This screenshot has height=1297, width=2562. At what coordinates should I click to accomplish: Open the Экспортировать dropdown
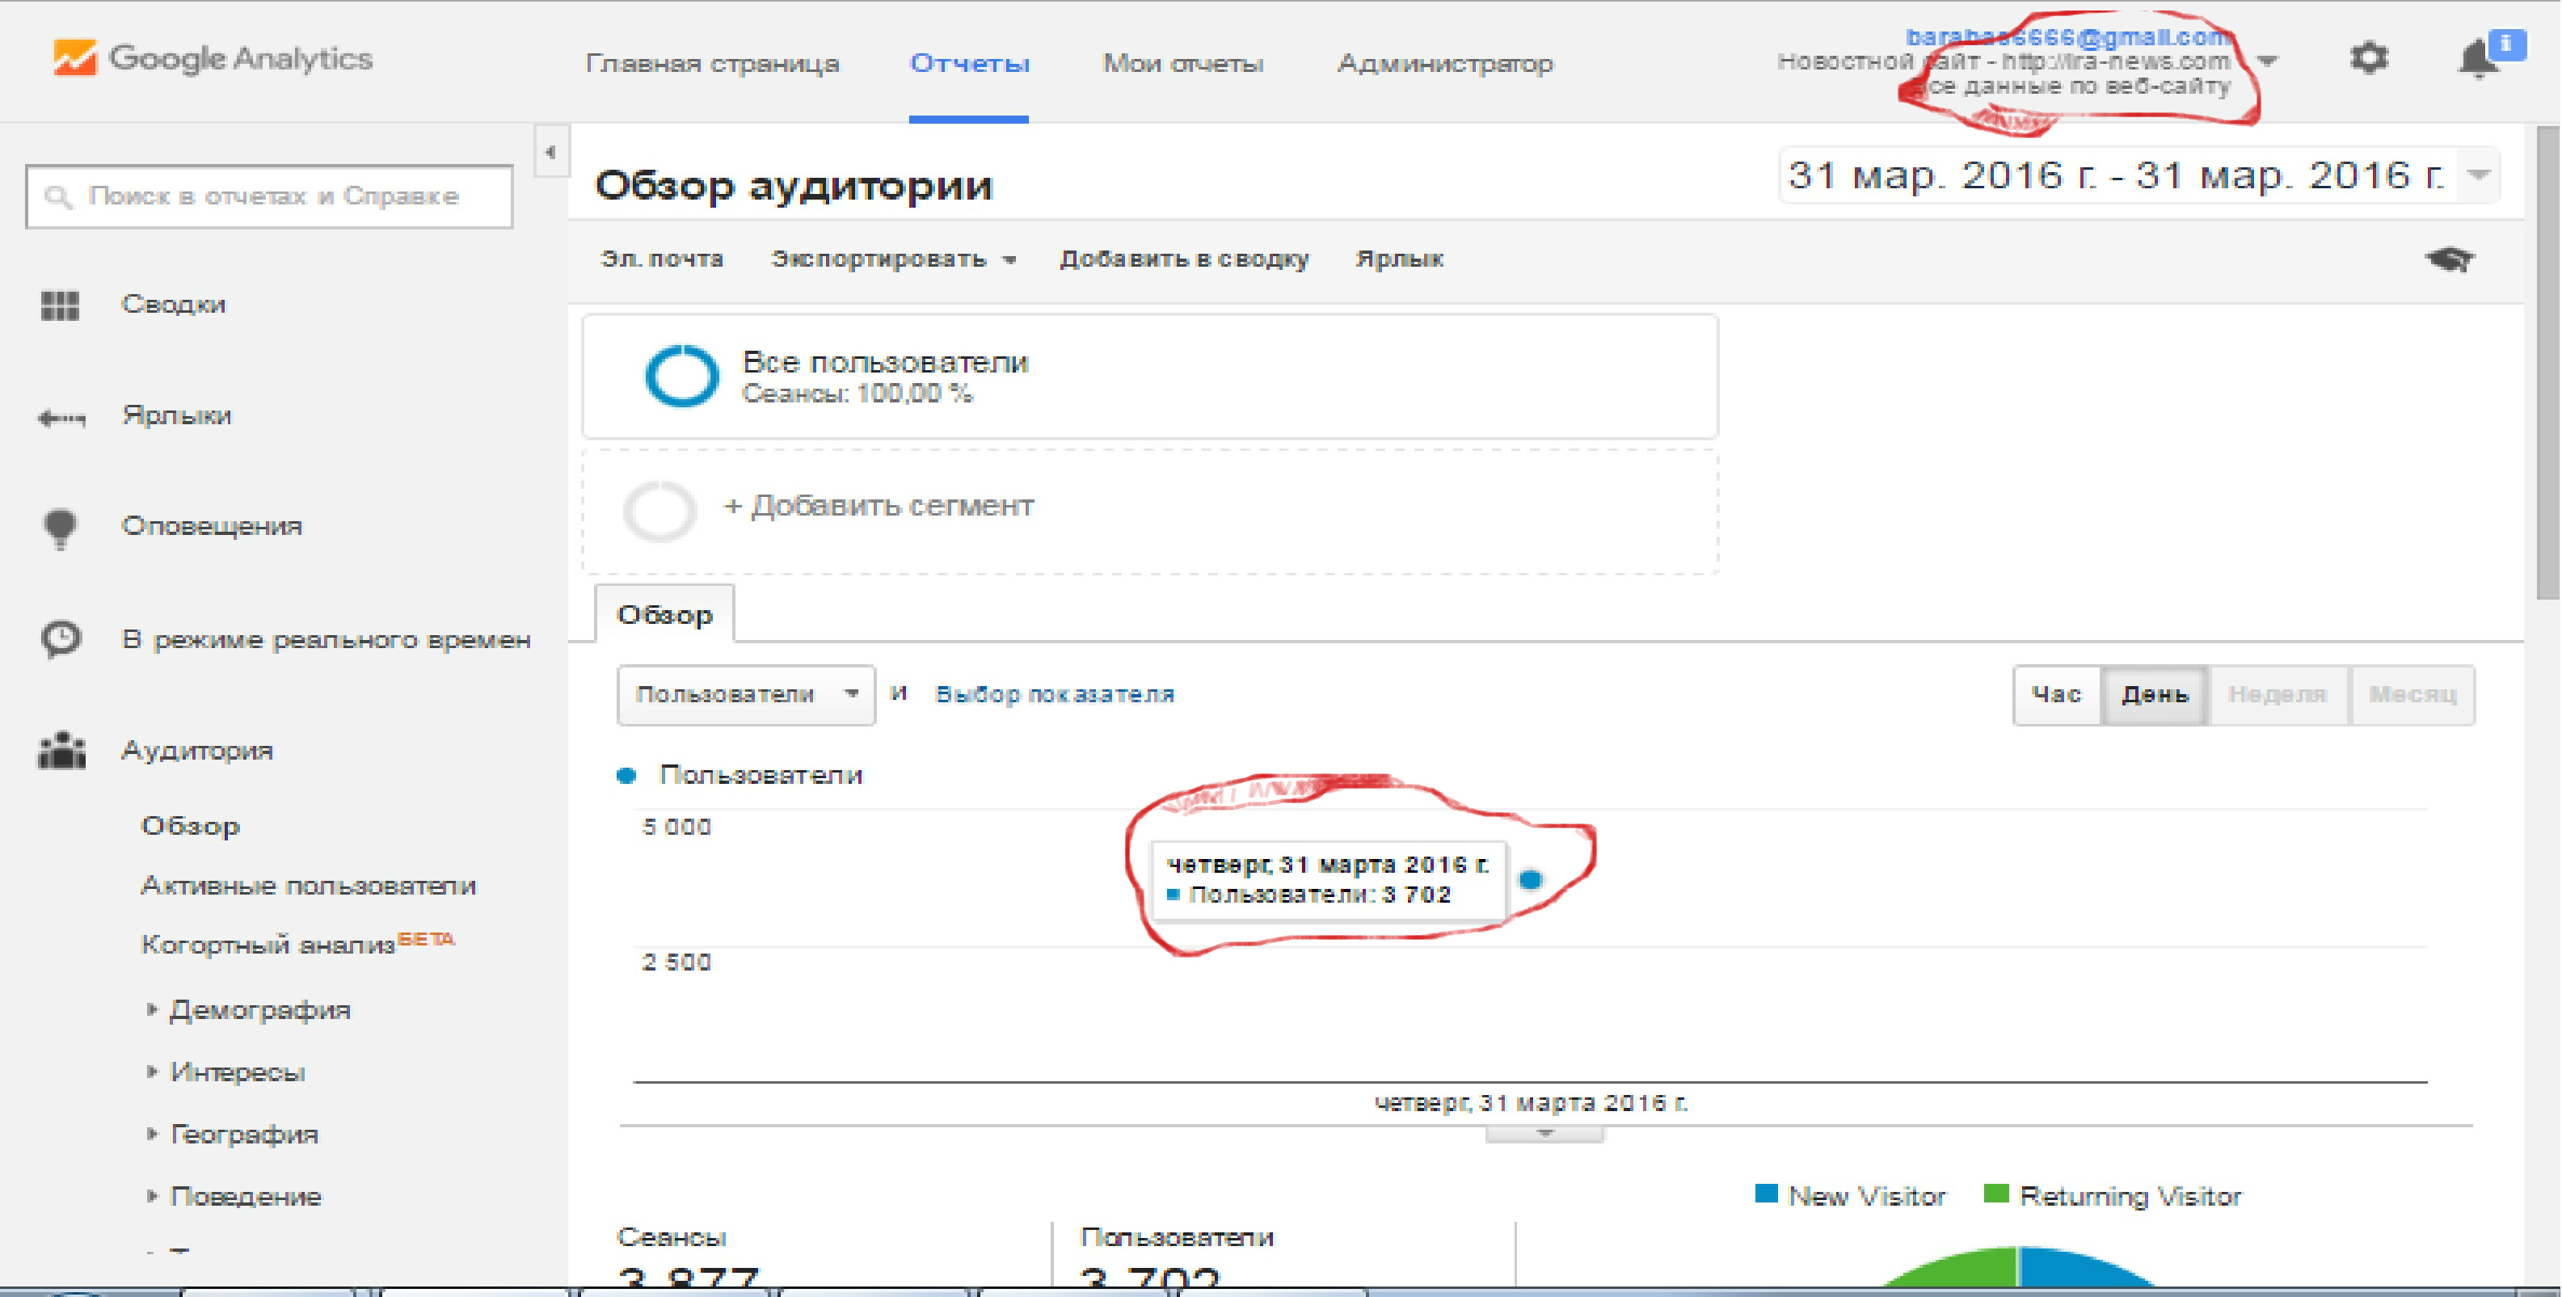893,259
